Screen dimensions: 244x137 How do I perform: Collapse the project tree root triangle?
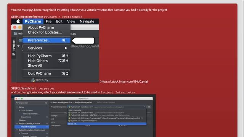pyautogui.click(x=19, y=46)
